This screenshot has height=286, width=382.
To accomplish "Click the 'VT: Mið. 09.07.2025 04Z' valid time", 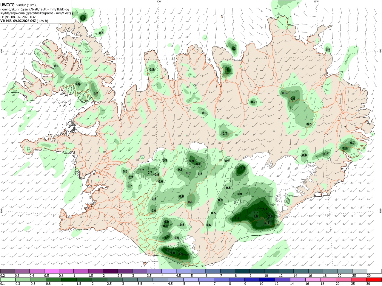I will (x=18, y=21).
